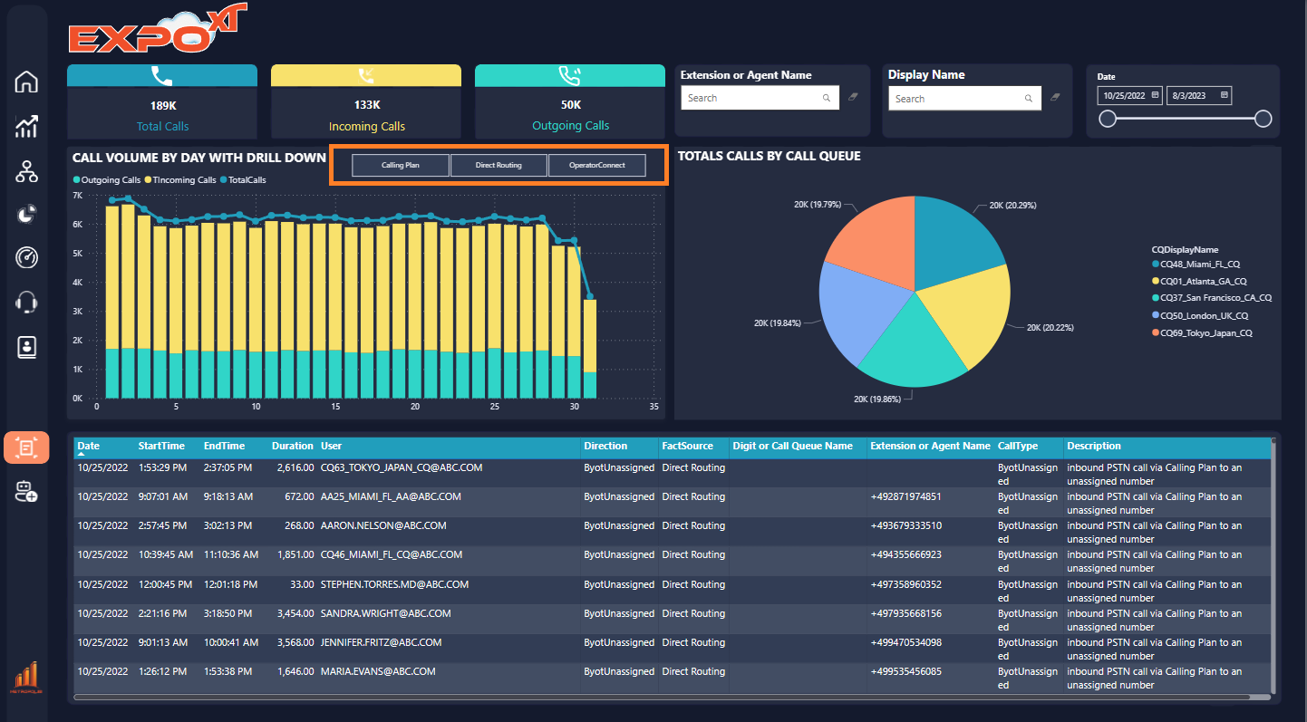
Task: Toggle TIncoming Calls legend item
Action: (181, 180)
